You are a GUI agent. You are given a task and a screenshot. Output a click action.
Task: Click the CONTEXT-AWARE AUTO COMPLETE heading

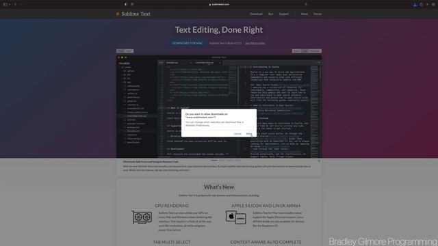point(266,242)
